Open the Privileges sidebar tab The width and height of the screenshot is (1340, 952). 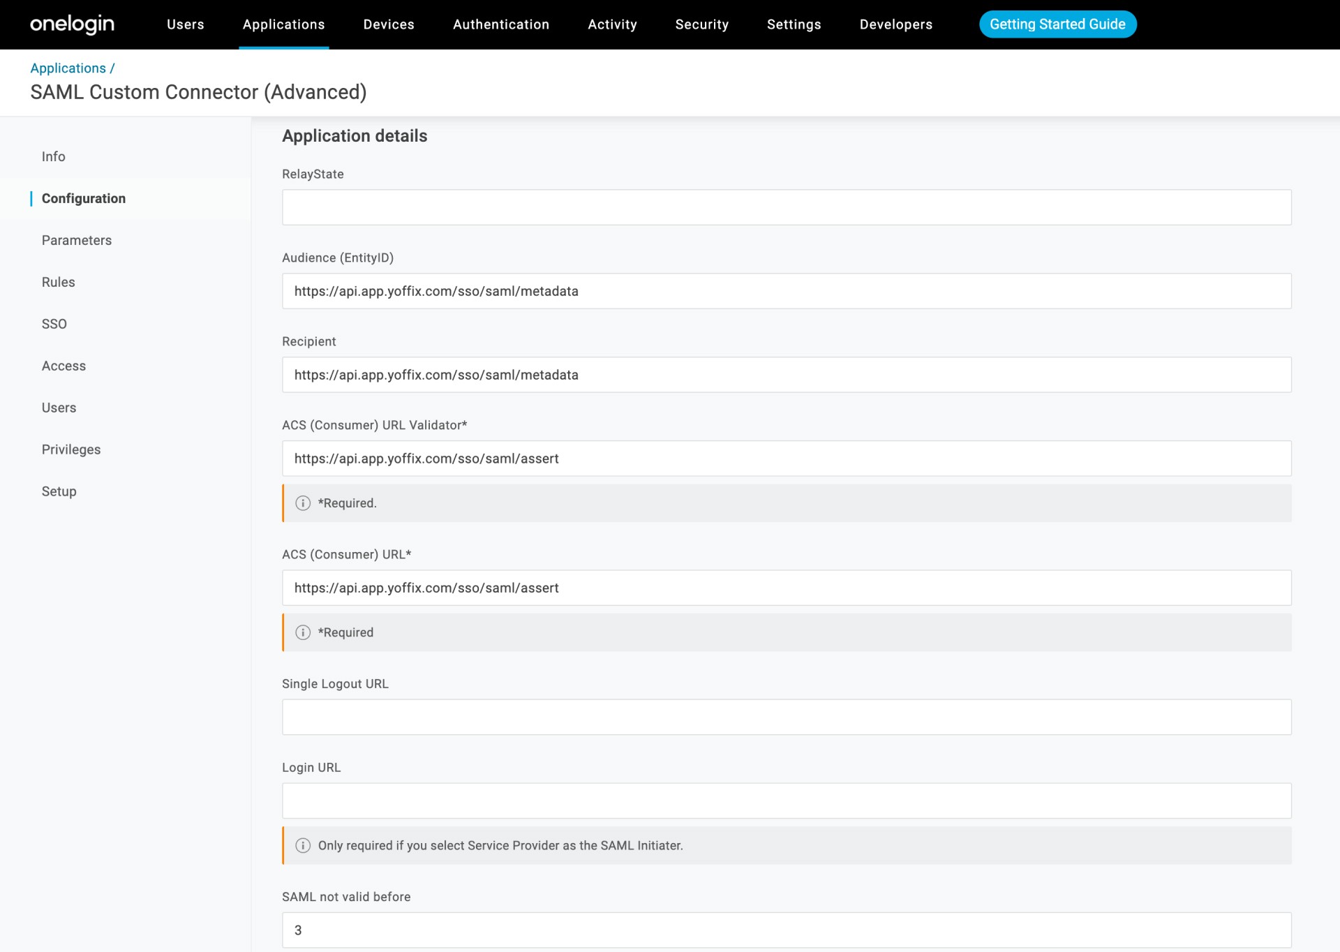tap(70, 449)
